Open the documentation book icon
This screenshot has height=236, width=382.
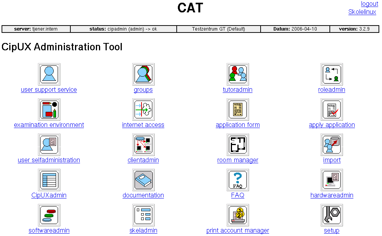[143, 180]
